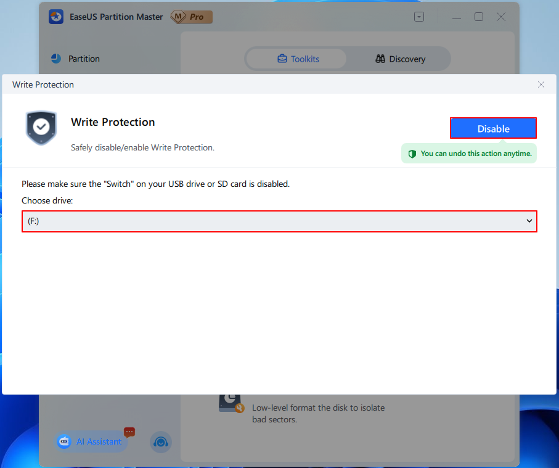
Task: Switch to the Toolkits tab
Action: pyautogui.click(x=298, y=59)
